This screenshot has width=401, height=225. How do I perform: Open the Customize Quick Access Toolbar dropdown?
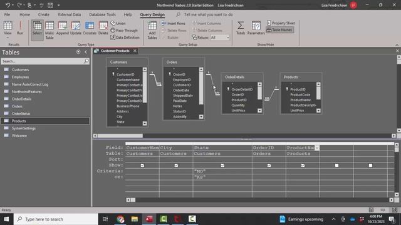click(x=58, y=5)
